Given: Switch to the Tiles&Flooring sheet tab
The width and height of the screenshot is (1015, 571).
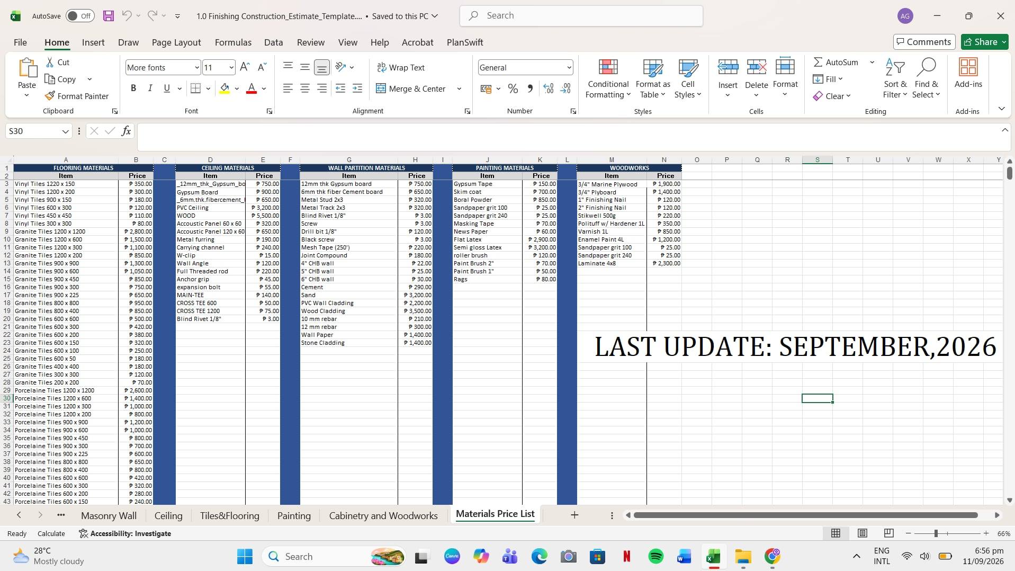Looking at the screenshot, I should point(229,515).
